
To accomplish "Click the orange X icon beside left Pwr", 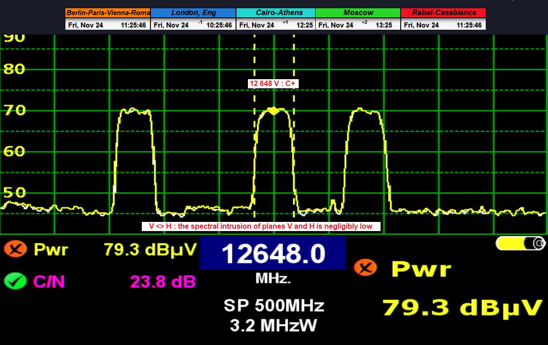I will pyautogui.click(x=16, y=250).
